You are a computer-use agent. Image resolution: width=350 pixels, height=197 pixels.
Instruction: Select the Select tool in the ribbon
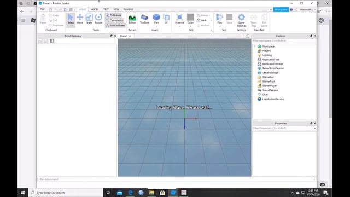(x=71, y=19)
